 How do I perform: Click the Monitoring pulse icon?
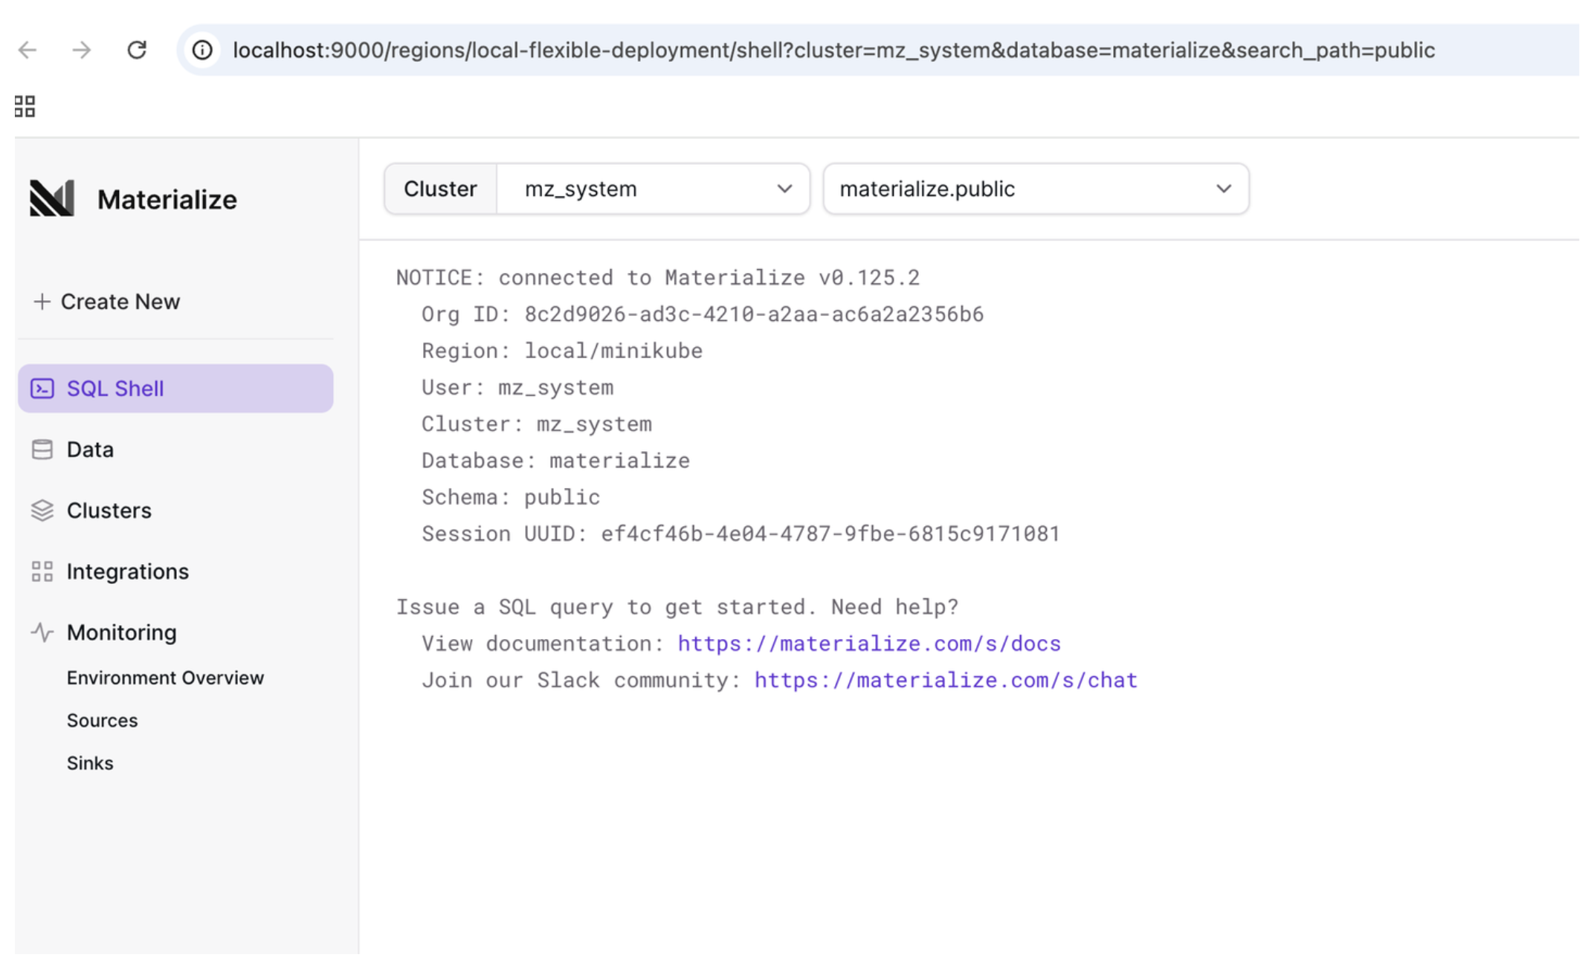(42, 632)
